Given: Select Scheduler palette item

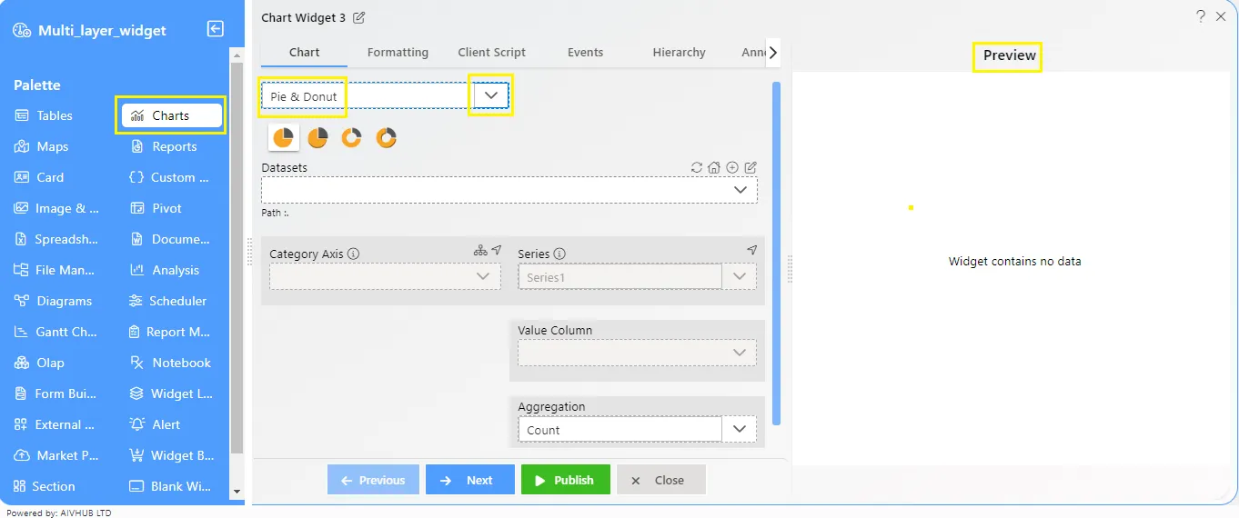Looking at the screenshot, I should [168, 301].
